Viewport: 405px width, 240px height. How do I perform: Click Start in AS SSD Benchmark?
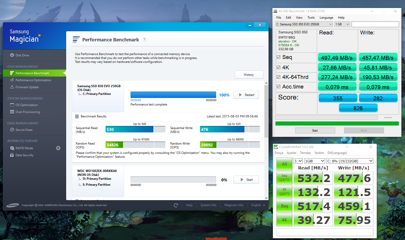coord(315,131)
